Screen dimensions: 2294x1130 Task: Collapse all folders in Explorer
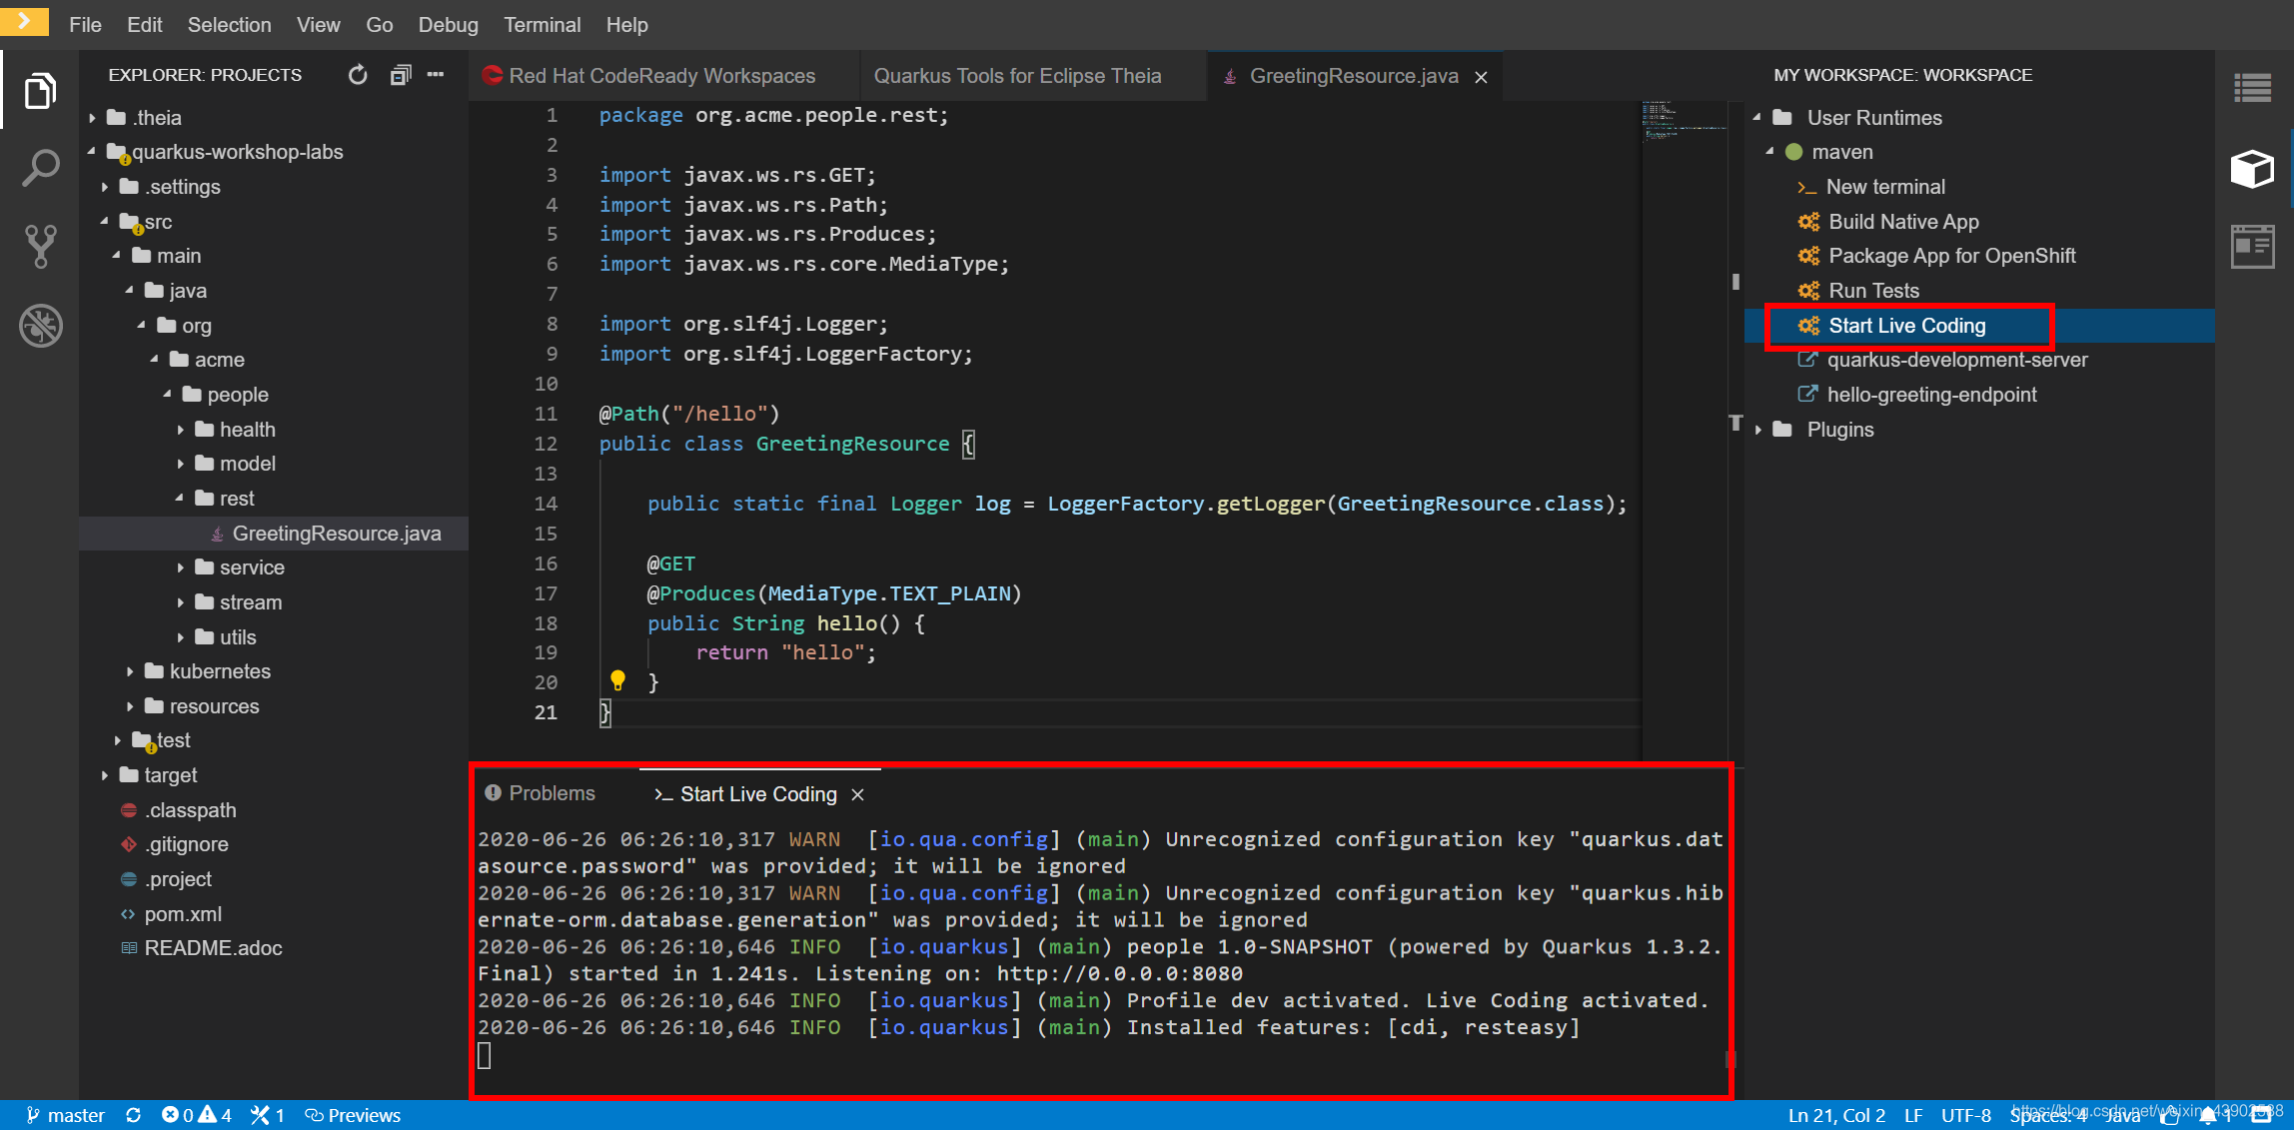point(400,75)
